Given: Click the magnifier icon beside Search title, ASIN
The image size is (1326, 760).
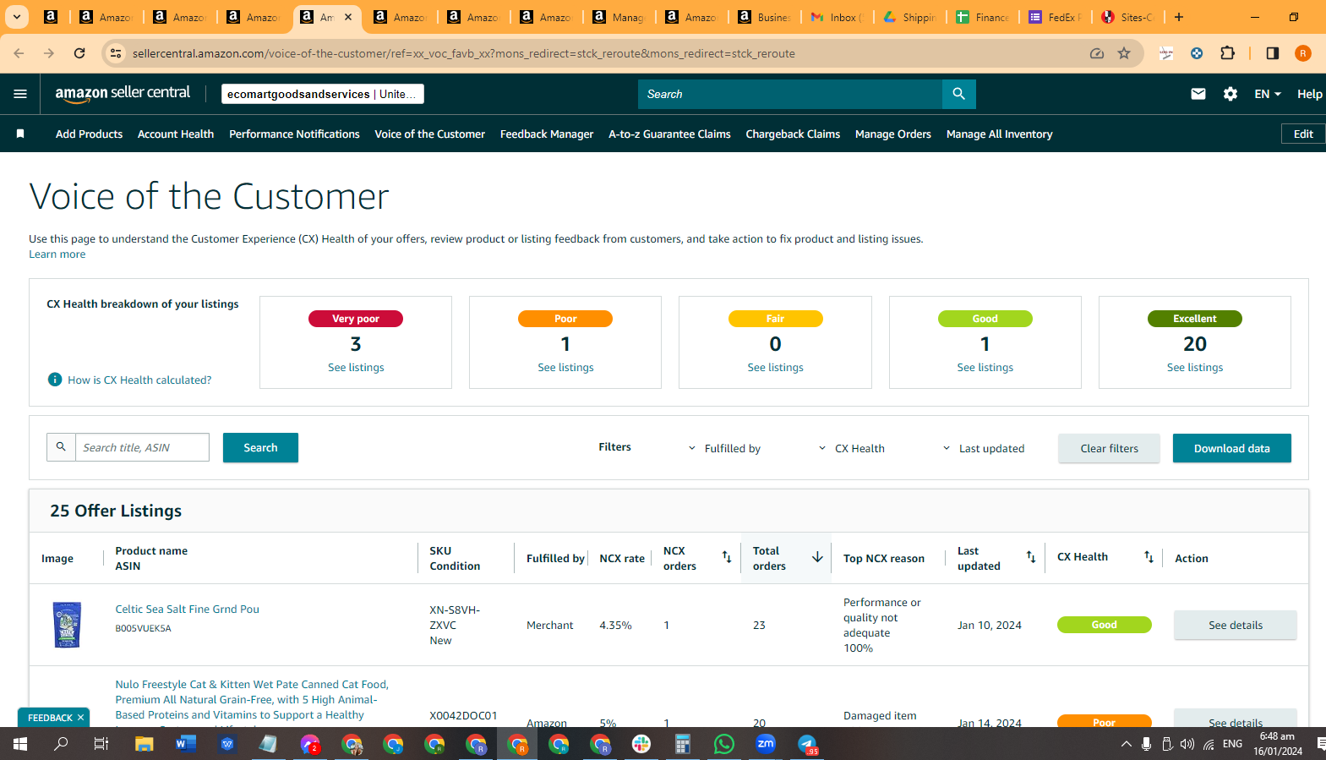Looking at the screenshot, I should (61, 447).
